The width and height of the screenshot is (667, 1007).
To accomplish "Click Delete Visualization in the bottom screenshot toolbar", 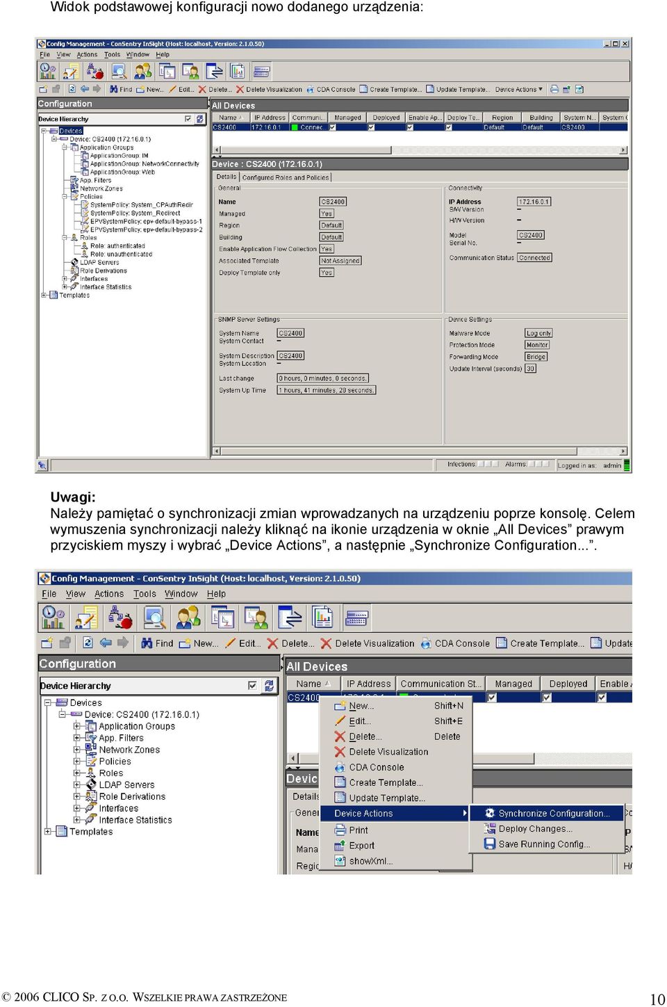I will click(368, 643).
